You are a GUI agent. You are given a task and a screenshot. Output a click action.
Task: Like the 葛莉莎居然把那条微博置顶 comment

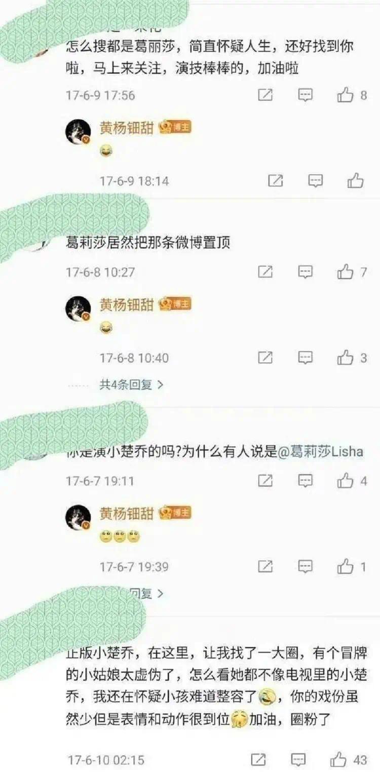point(346,272)
